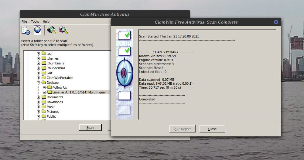The width and height of the screenshot is (304, 160).
Task: Select the ClamWinPortable tree row label
Action: pos(60,78)
